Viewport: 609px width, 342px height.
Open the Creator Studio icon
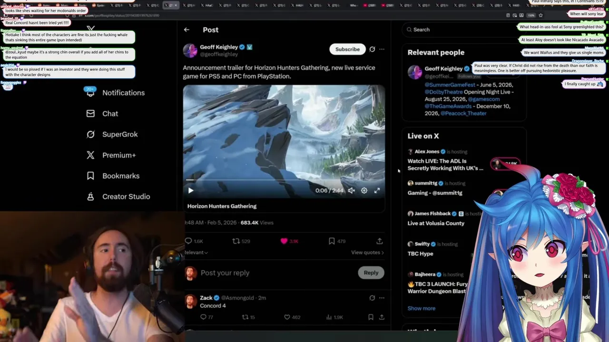[90, 197]
